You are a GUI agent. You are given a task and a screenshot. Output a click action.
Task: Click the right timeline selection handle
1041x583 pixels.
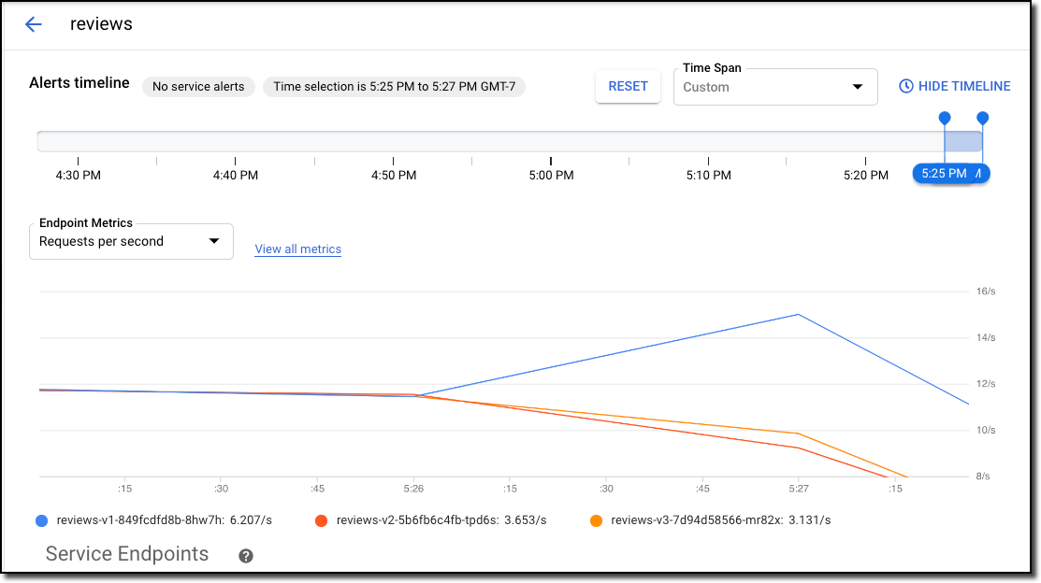[x=982, y=118]
